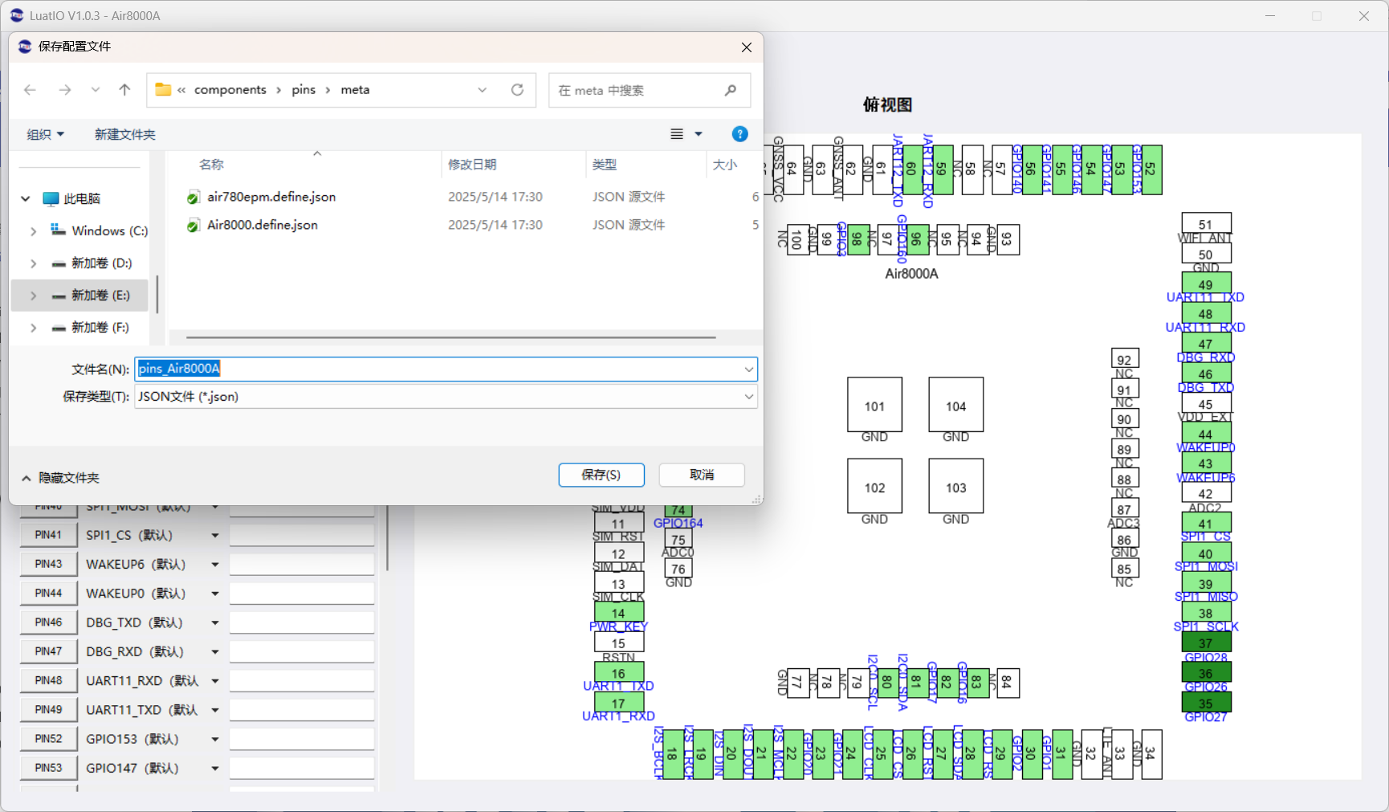Click PIN41 button in pin list
The image size is (1389, 812).
48,535
